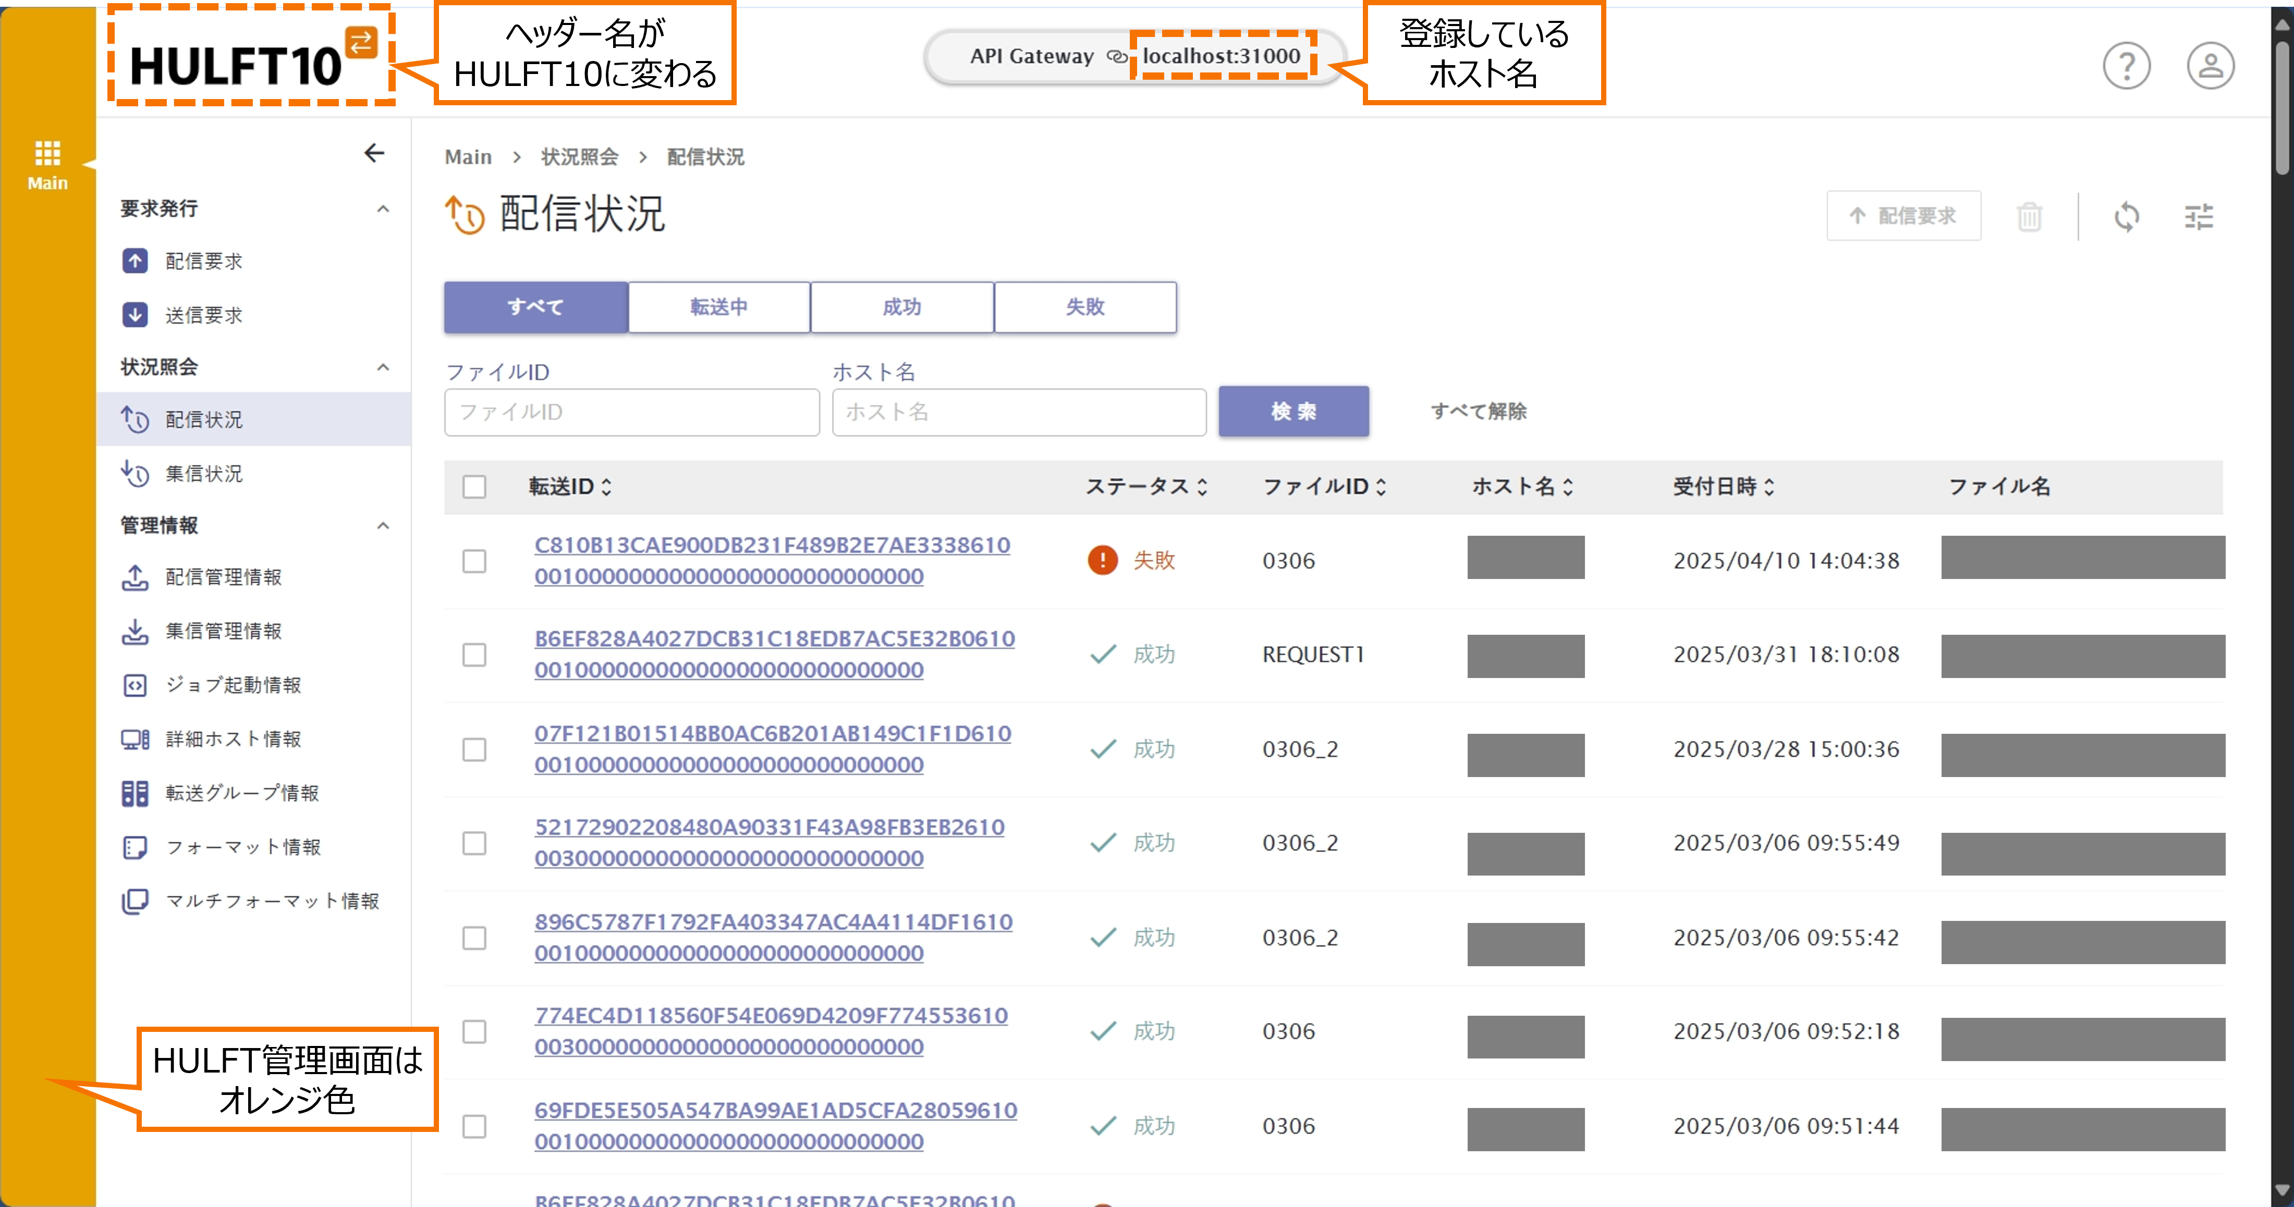Image resolution: width=2294 pixels, height=1207 pixels.
Task: Click the ファイルID input field
Action: pos(631,412)
